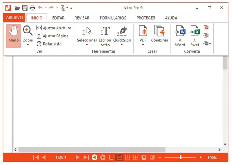Image resolution: width=232 pixels, height=165 pixels.
Task: Switch to the INICIO tab
Action: [37, 18]
